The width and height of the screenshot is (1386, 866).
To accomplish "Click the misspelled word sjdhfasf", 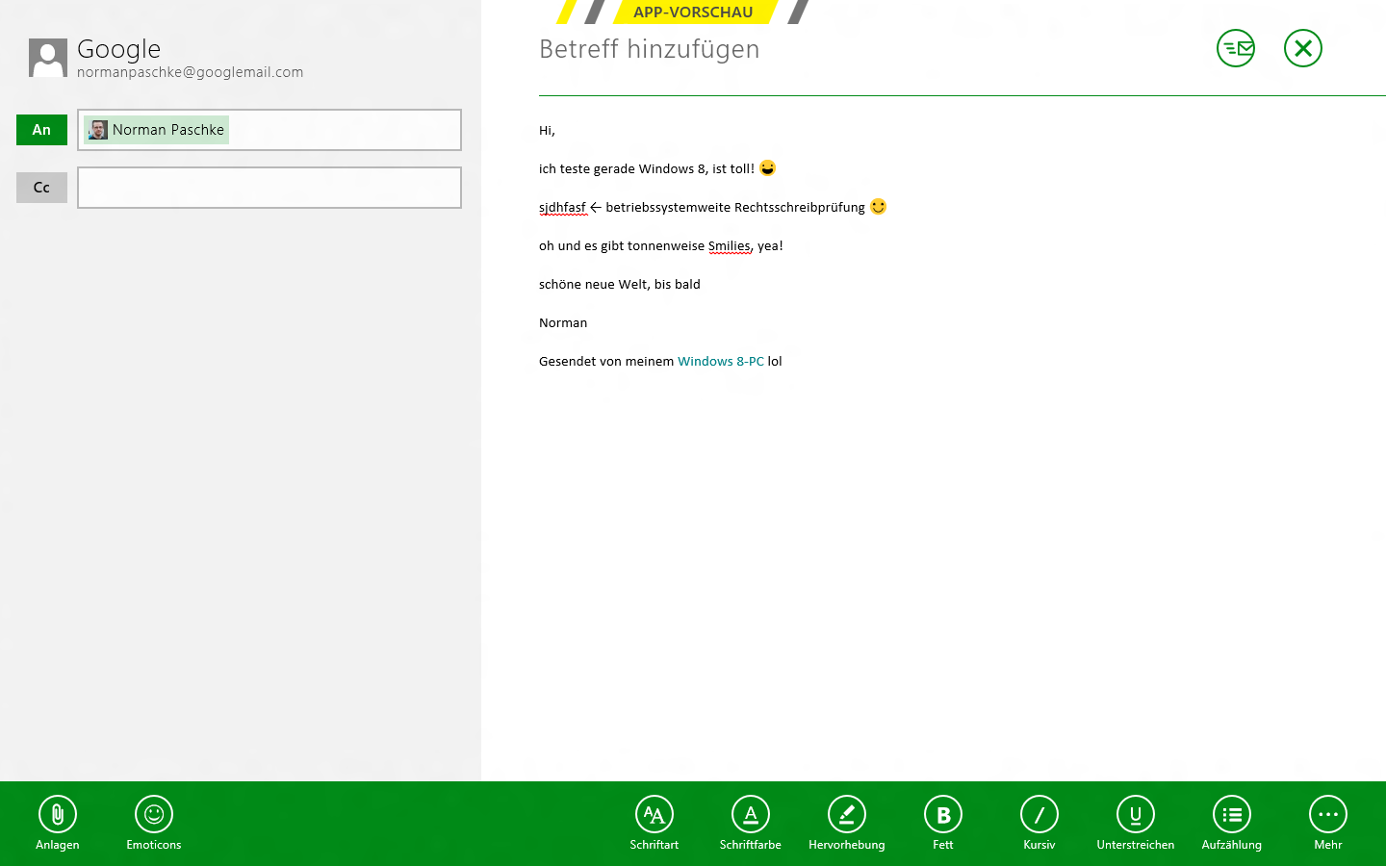I will tap(562, 208).
